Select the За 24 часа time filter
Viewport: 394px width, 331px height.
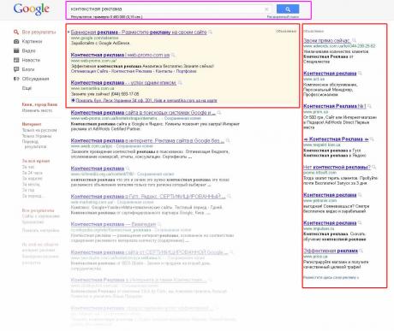(x=33, y=173)
